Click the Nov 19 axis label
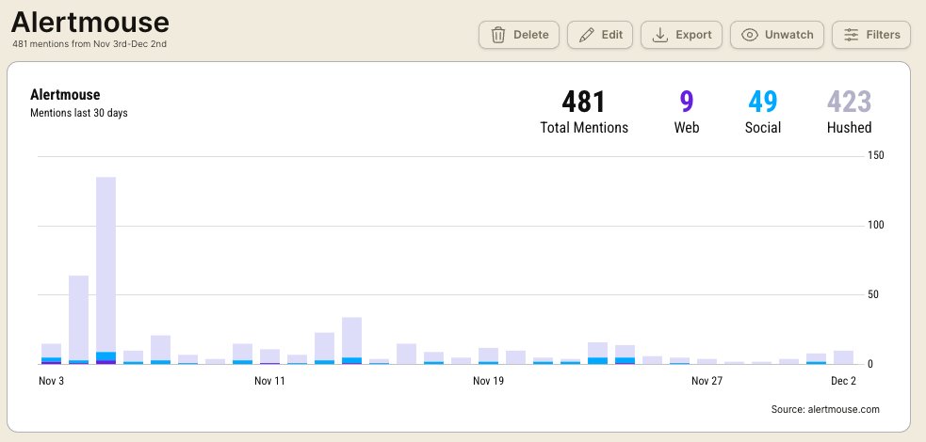 click(x=488, y=381)
